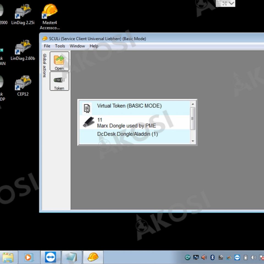Screen dimensions: 264x264
Task: Expand the chevron in the top toolbar
Action: pyautogui.click(x=232, y=3)
